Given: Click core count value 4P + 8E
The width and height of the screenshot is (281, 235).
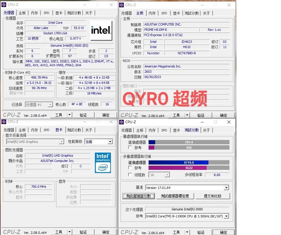Looking at the screenshot, I should pos(77,104).
